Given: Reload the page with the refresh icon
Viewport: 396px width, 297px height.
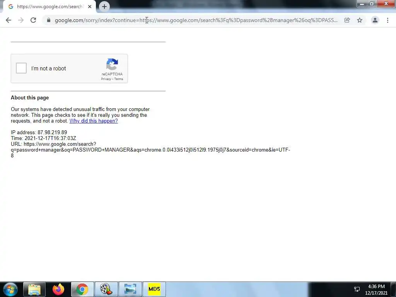Looking at the screenshot, I should [33, 20].
